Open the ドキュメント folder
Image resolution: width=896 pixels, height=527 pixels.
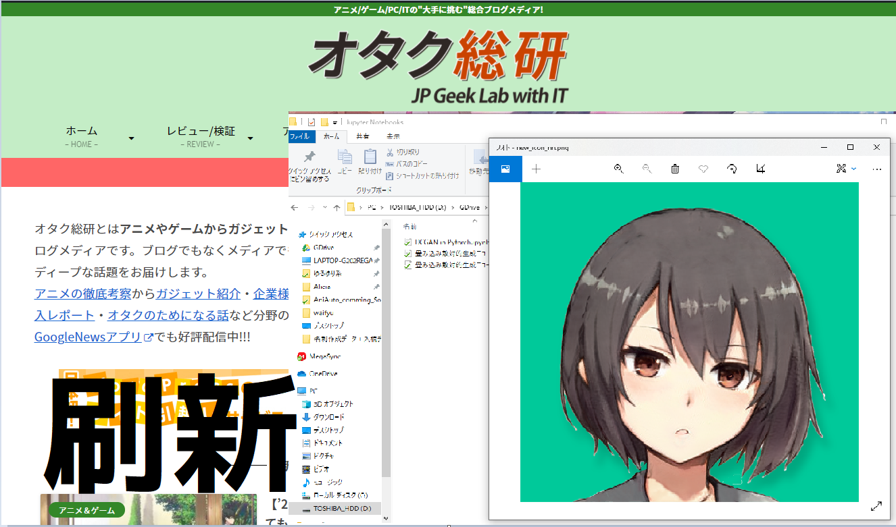tap(322, 443)
